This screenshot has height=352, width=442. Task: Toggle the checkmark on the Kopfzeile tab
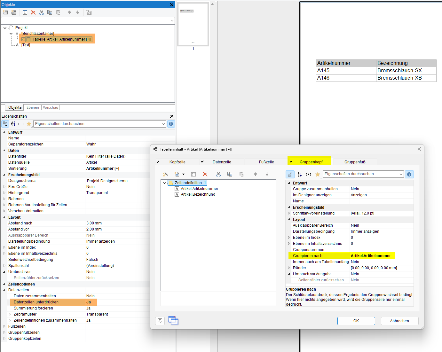pyautogui.click(x=158, y=162)
